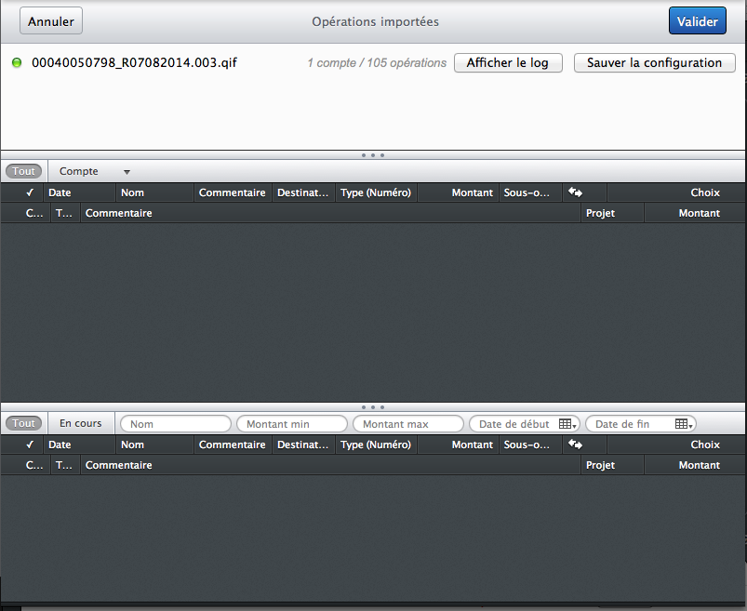This screenshot has height=611, width=747.
Task: Sort lower table by Nom column
Action: click(x=154, y=445)
